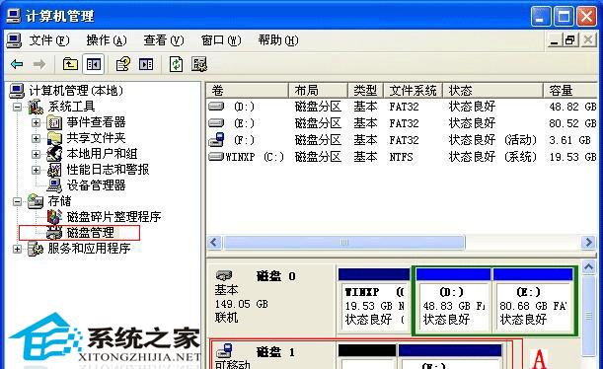The image size is (603, 369).
Task: Open the 帮助(H) menu
Action: 278,40
